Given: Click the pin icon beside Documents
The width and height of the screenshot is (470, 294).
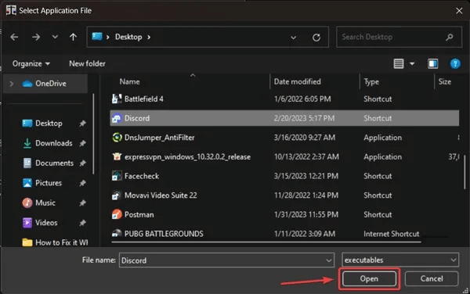Looking at the screenshot, I should (82, 163).
